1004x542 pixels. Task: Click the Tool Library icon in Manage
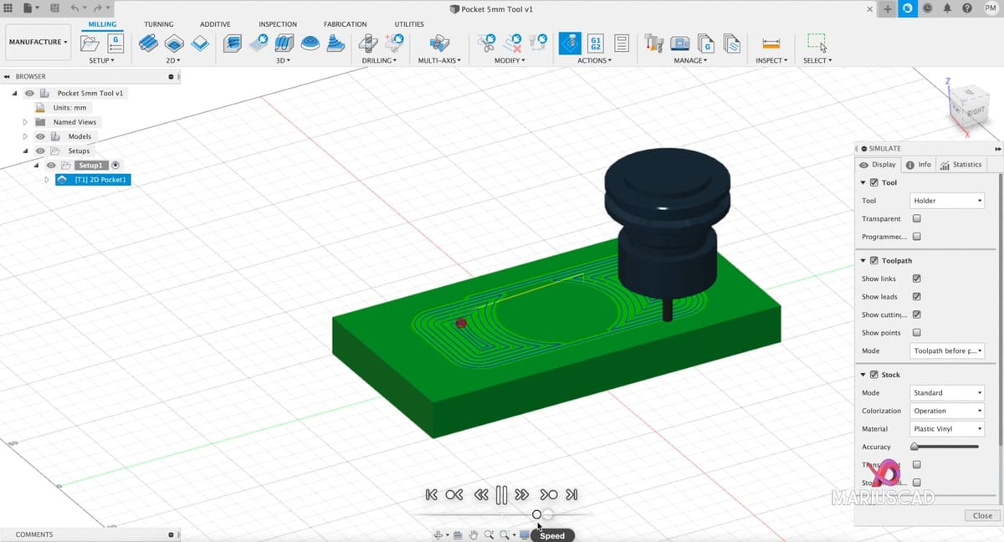point(654,43)
